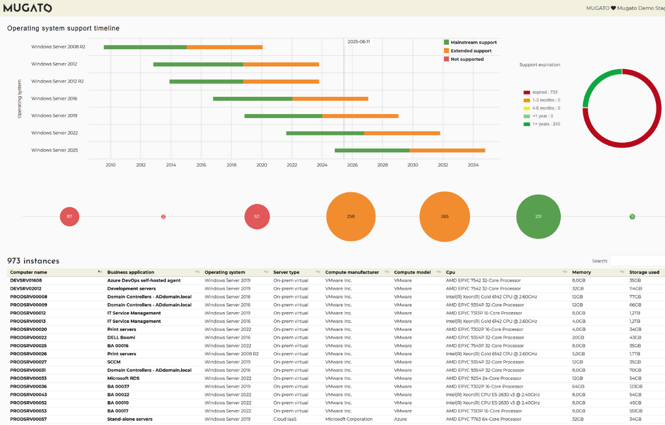This screenshot has height=425, width=665.
Task: Click red bubble showing 121 instances
Action: click(257, 216)
